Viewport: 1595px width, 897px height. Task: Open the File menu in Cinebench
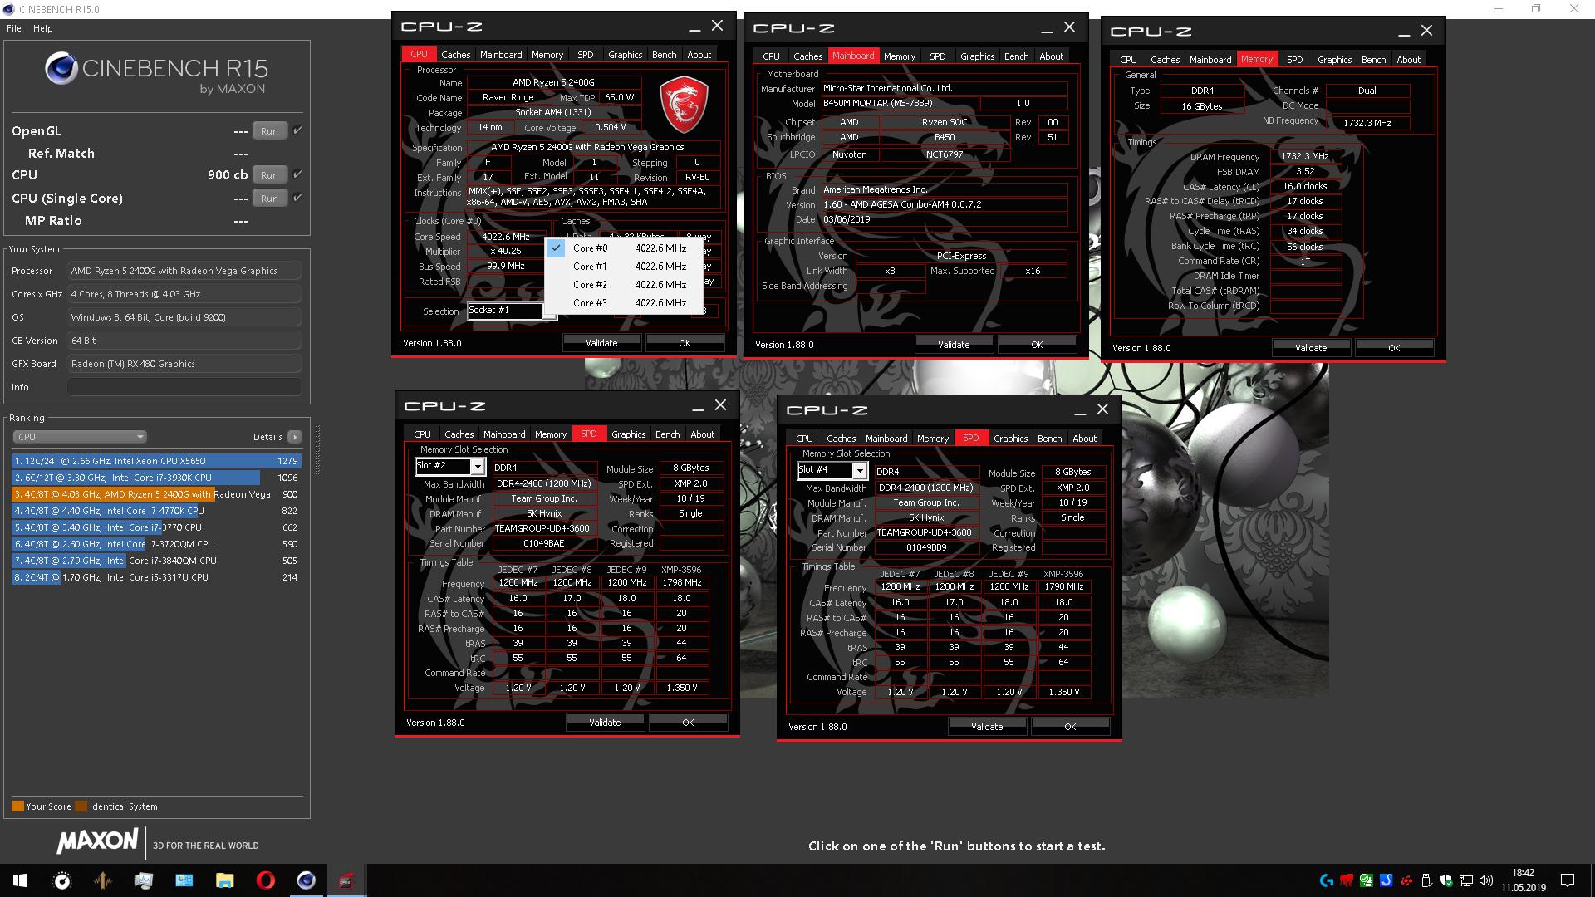tap(14, 28)
